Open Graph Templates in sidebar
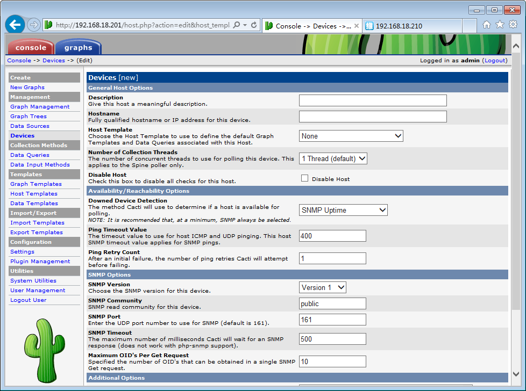 pyautogui.click(x=36, y=184)
